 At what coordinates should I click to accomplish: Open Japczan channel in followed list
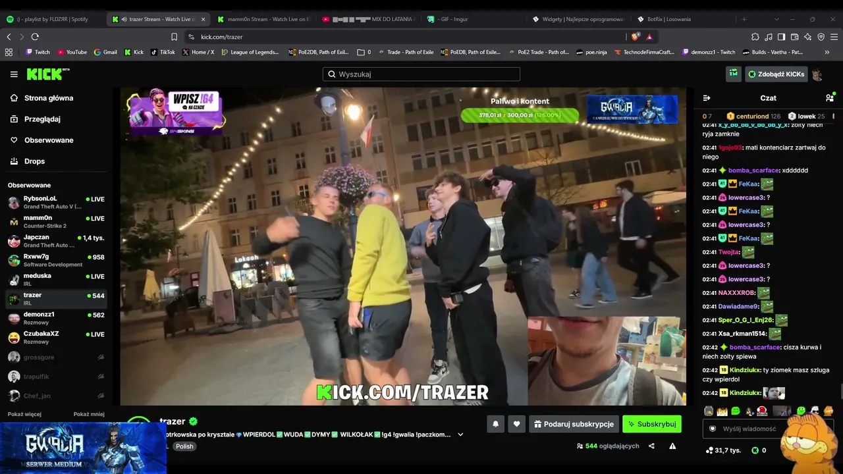[x=56, y=241]
